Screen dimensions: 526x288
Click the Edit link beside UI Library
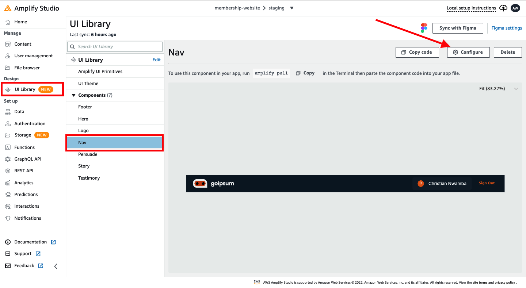[x=157, y=60]
